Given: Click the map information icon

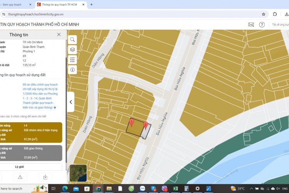Looking at the screenshot, I should pos(72,69).
